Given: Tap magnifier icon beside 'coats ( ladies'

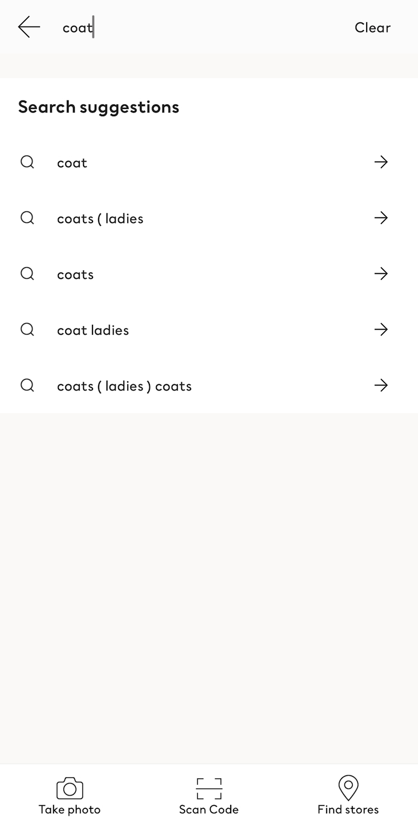Looking at the screenshot, I should point(27,218).
